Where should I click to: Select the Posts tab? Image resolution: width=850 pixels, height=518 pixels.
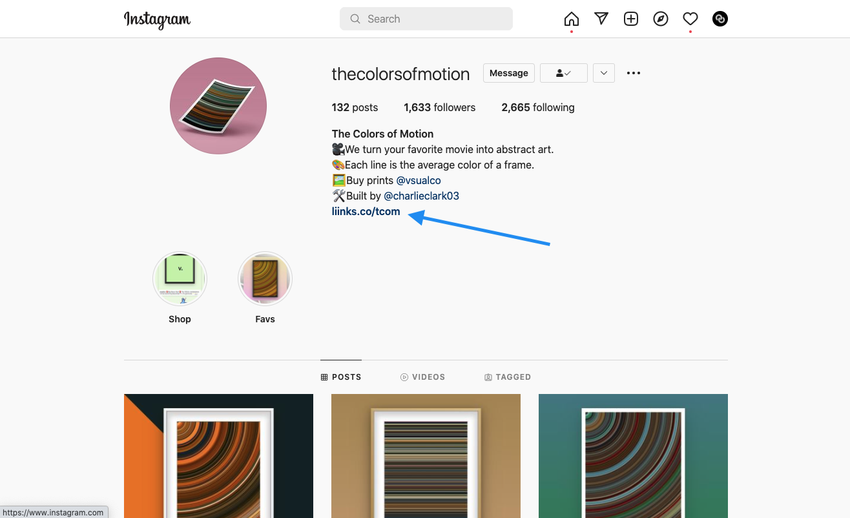pos(341,377)
